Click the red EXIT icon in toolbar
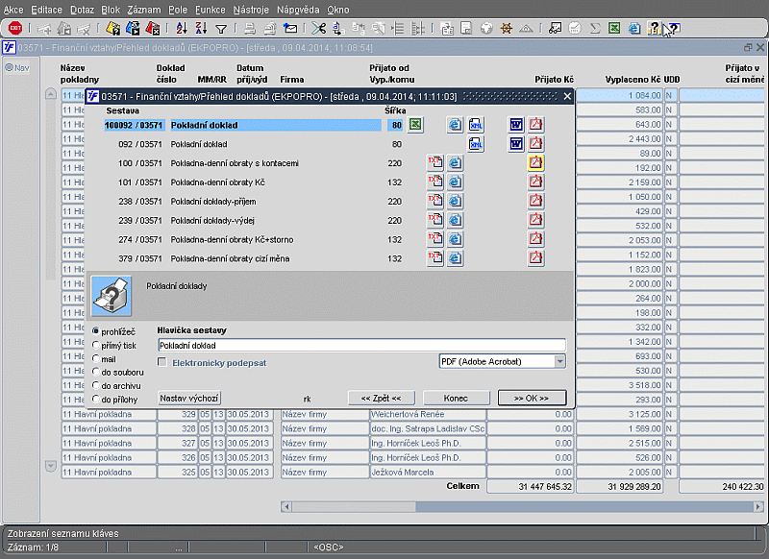 pos(15,29)
